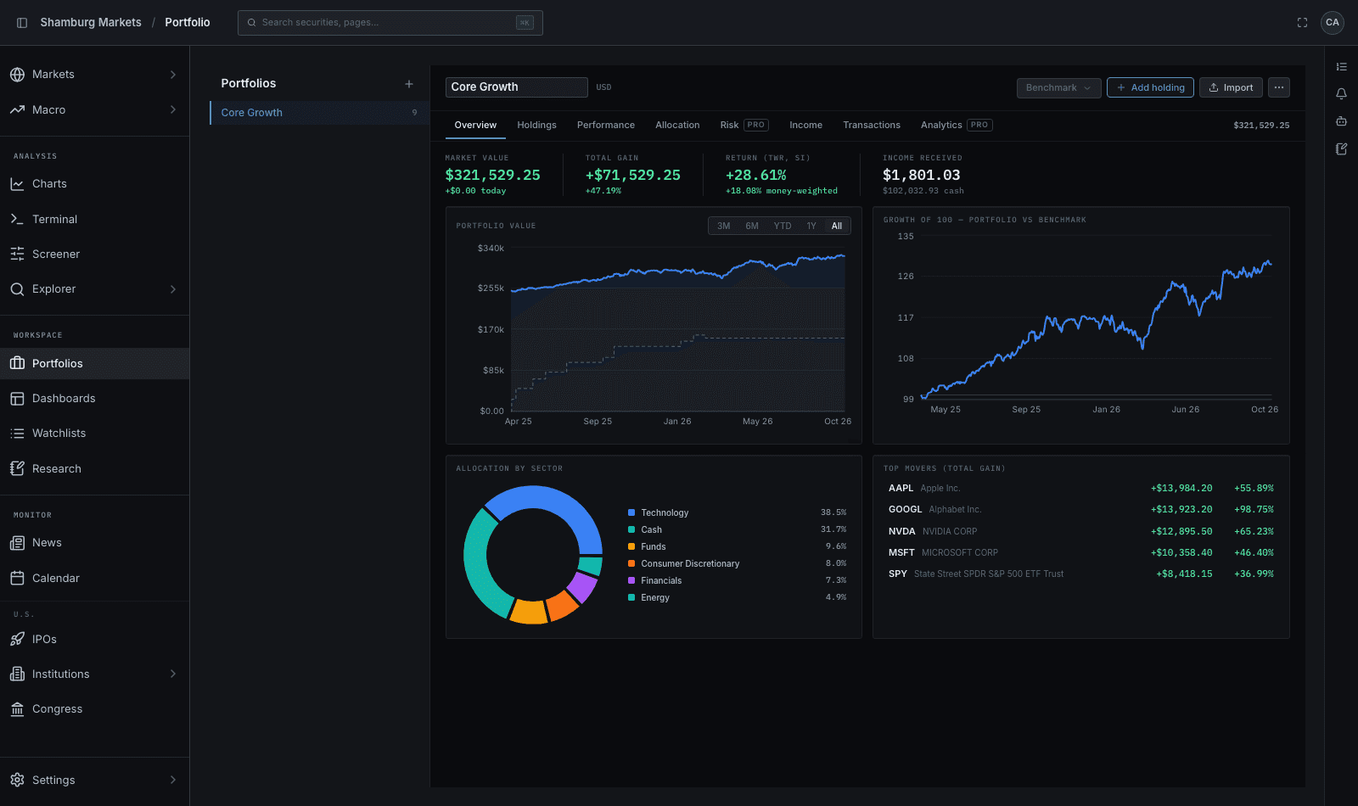Screen dimensions: 1358x806
Task: Open the Benchmark dropdown
Action: (x=1058, y=88)
